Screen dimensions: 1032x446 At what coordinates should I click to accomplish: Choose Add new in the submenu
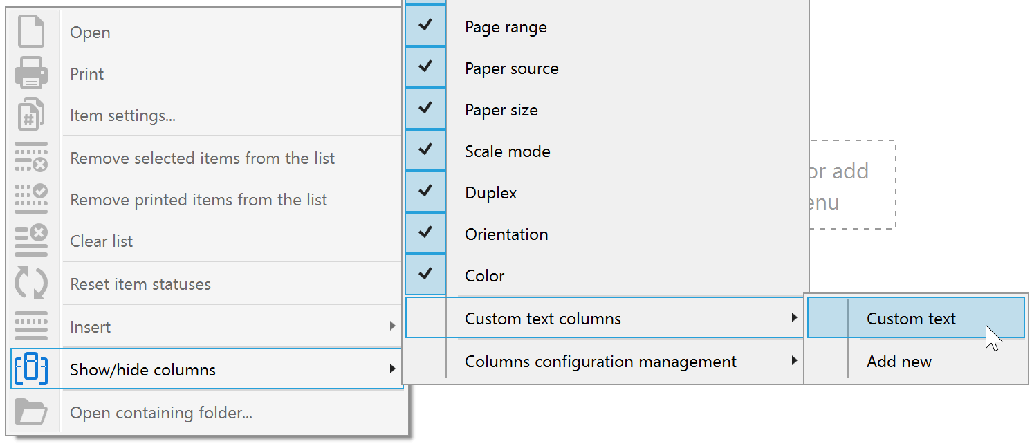click(899, 361)
